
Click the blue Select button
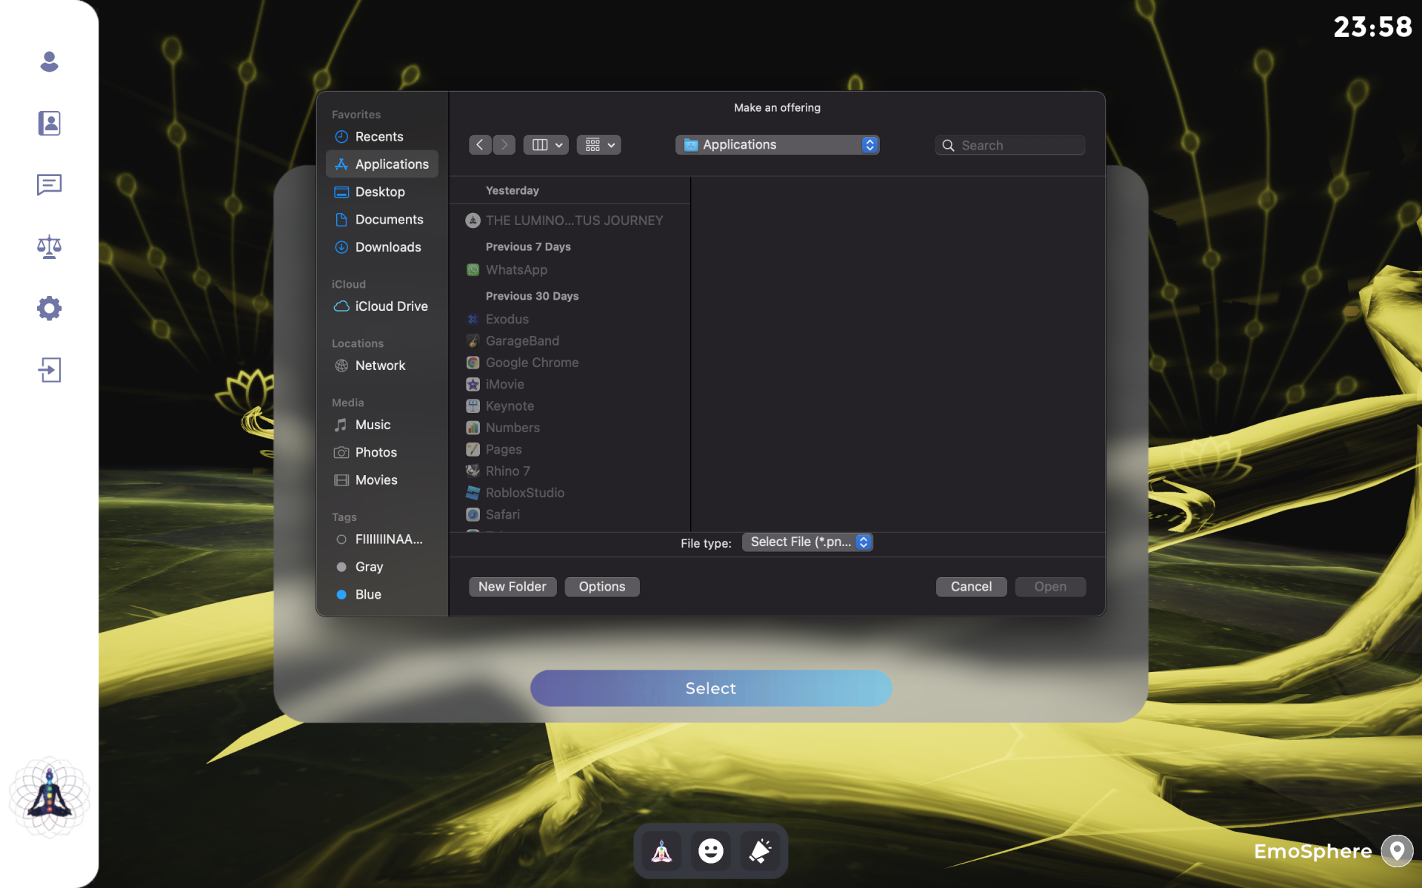pos(711,688)
